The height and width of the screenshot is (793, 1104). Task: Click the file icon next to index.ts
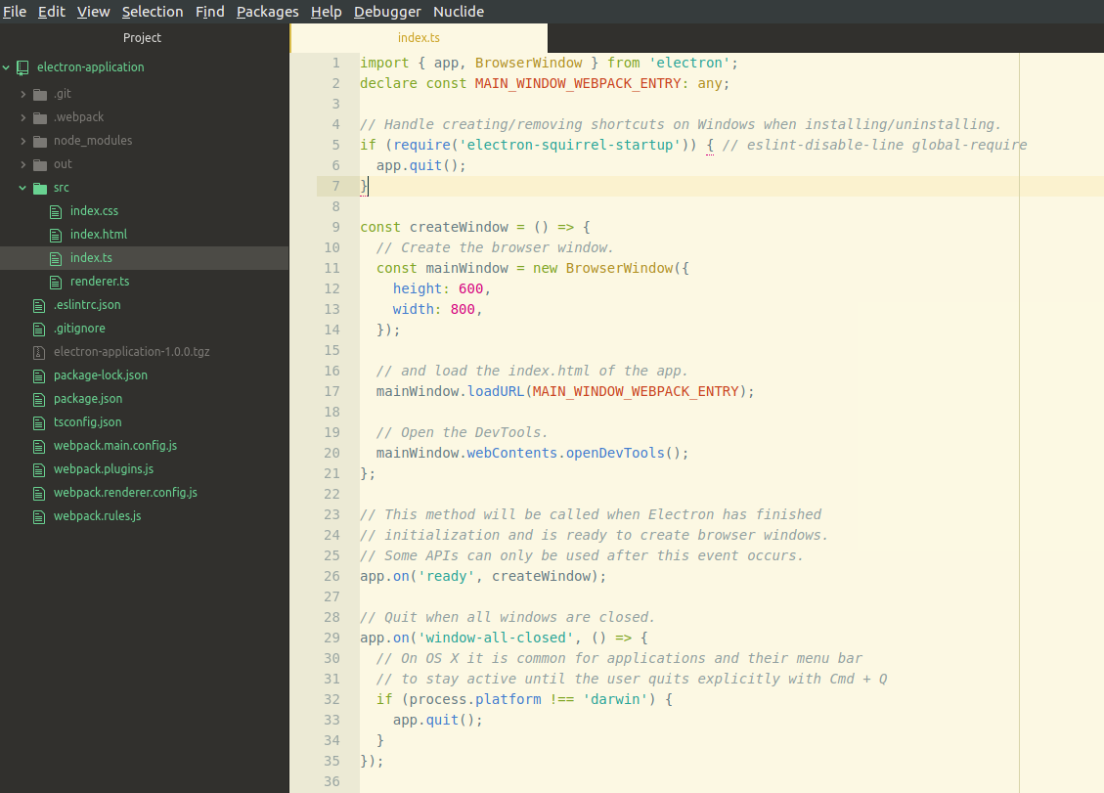tap(58, 257)
